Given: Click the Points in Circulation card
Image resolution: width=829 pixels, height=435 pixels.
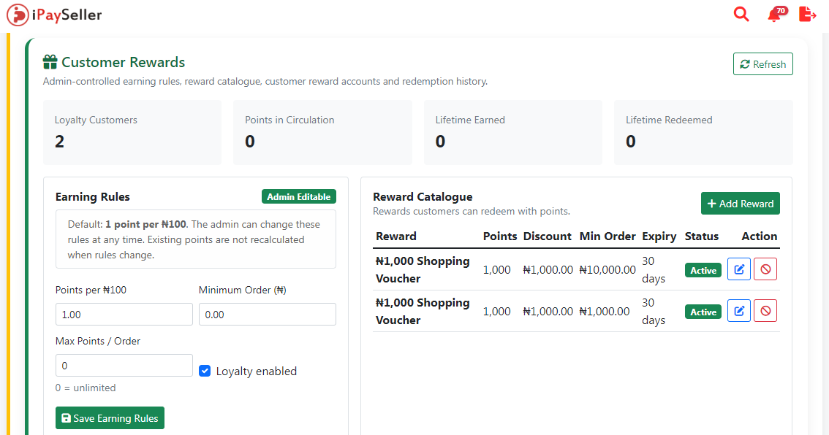Looking at the screenshot, I should coord(322,133).
